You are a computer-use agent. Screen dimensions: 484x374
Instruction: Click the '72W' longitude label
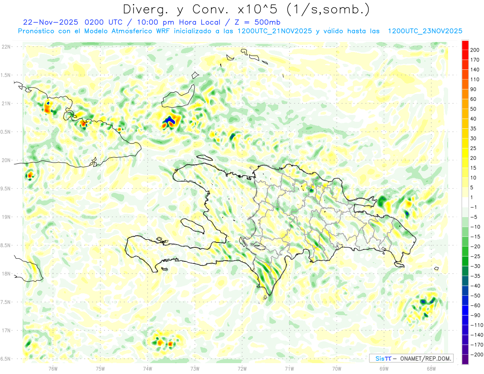click(242, 369)
